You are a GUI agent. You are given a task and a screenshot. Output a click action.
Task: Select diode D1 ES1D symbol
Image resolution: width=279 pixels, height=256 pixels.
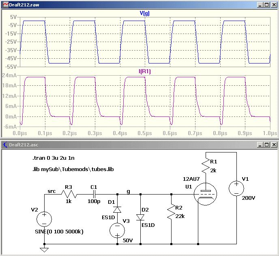coord(117,210)
